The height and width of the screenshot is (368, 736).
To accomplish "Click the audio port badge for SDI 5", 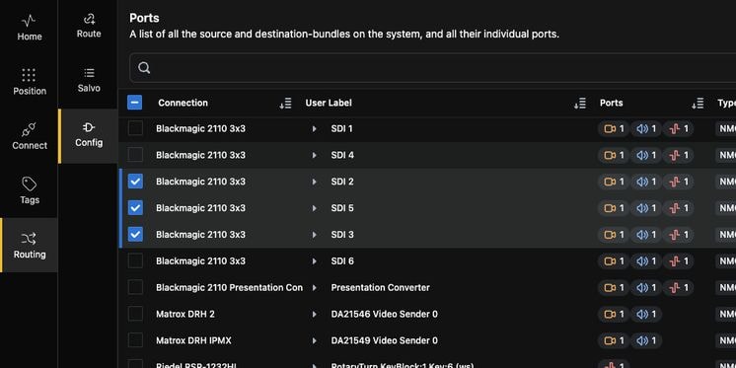I will pyautogui.click(x=646, y=208).
